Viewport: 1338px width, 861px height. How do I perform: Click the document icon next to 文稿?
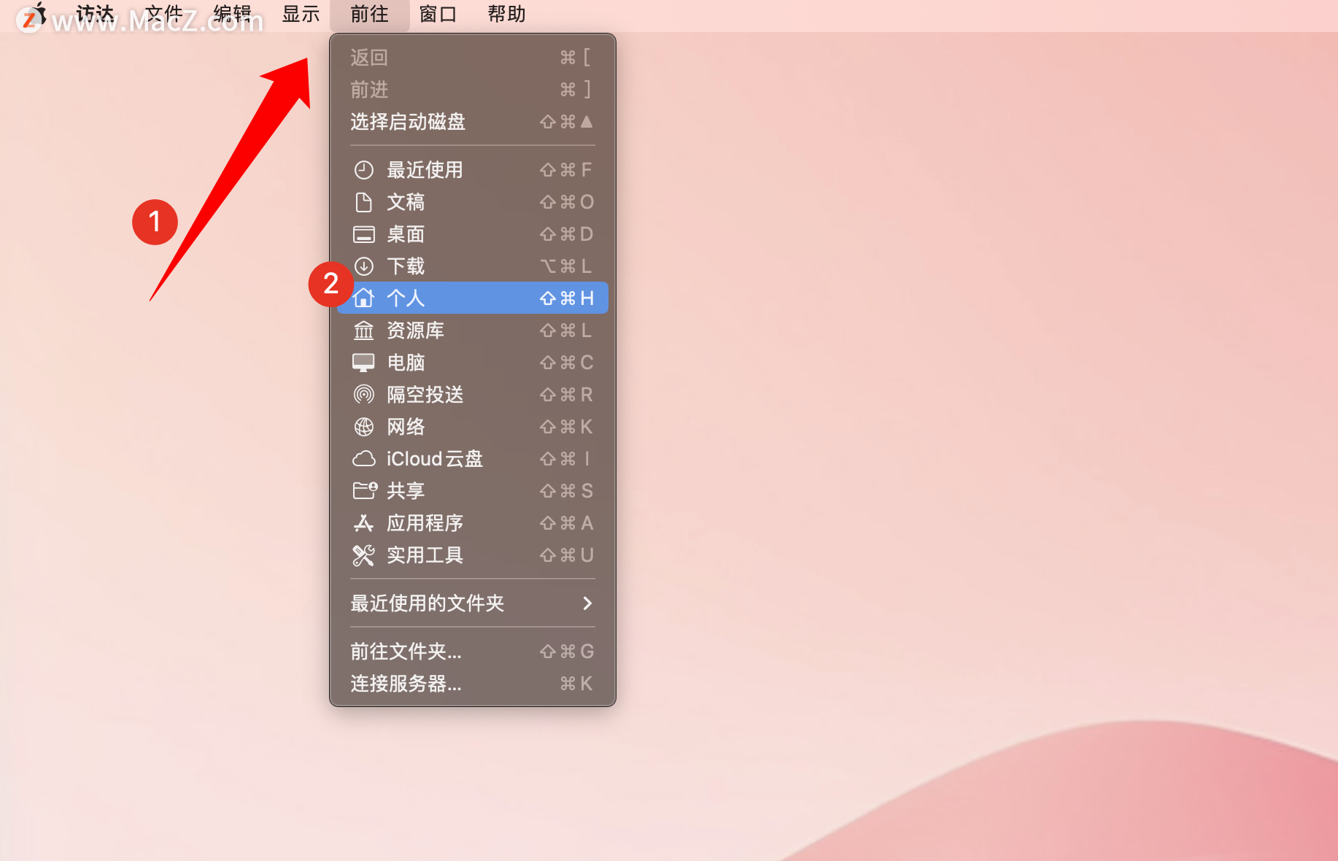pos(363,202)
